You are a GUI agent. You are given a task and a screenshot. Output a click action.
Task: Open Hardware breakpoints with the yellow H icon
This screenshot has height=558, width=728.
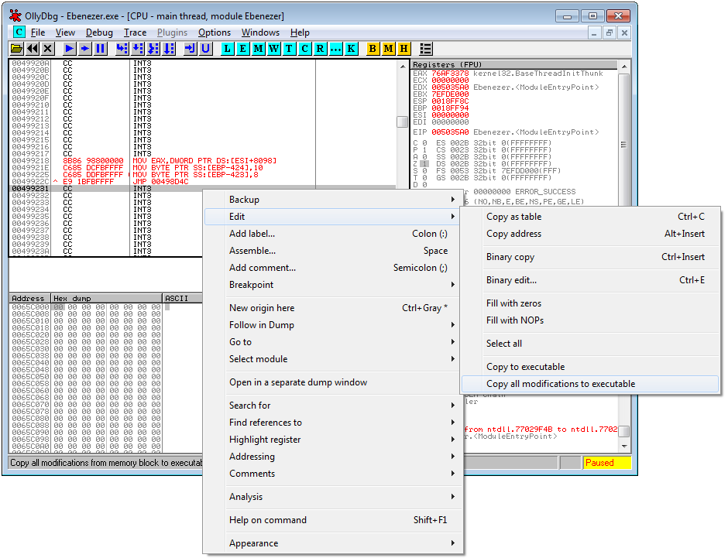click(404, 48)
